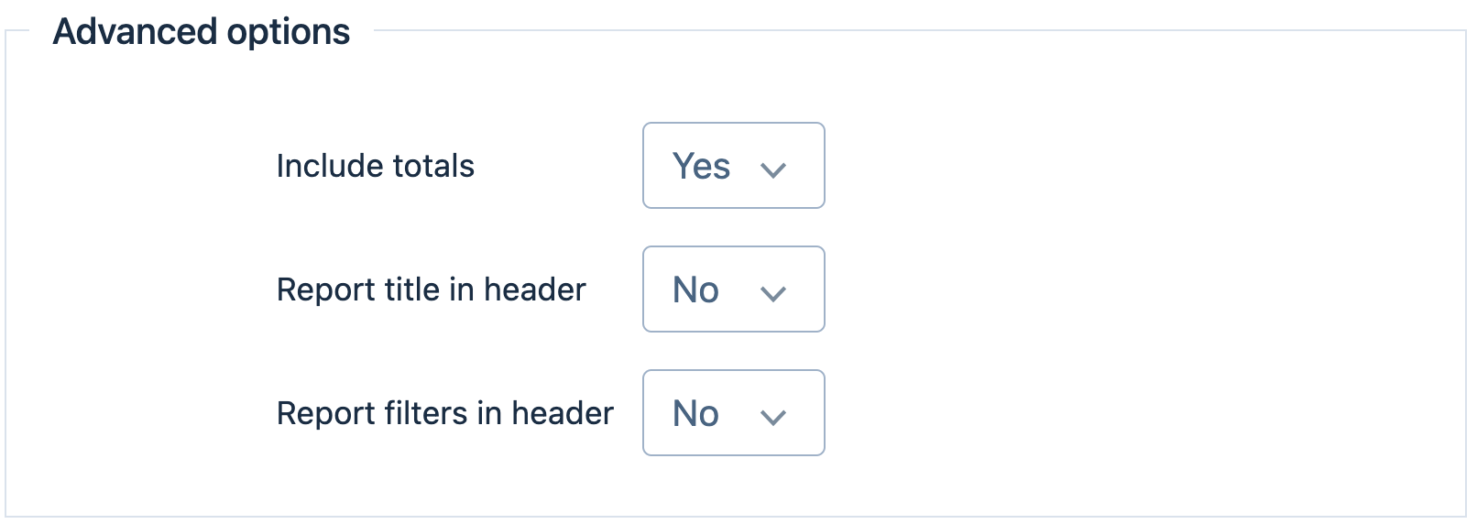
Task: Select the Yes value in Include totals
Action: [701, 167]
